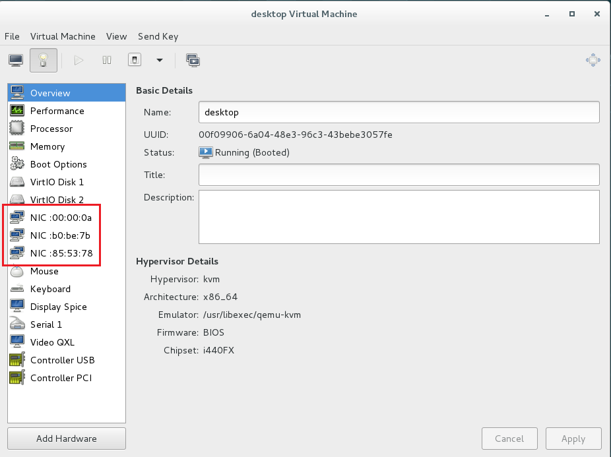Screen dimensions: 611x457
Task: Select the Video QXL label
Action: click(x=52, y=342)
